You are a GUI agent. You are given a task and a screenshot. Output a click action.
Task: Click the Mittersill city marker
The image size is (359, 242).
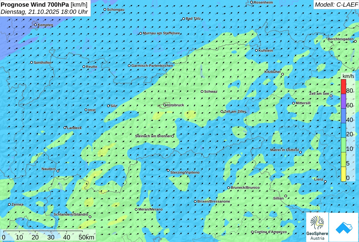tap(294, 103)
